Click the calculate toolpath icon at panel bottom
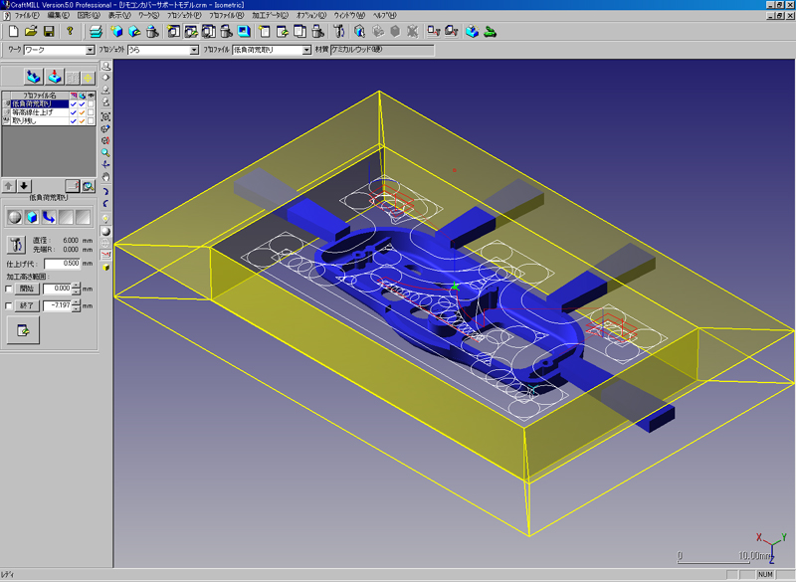 (x=21, y=331)
